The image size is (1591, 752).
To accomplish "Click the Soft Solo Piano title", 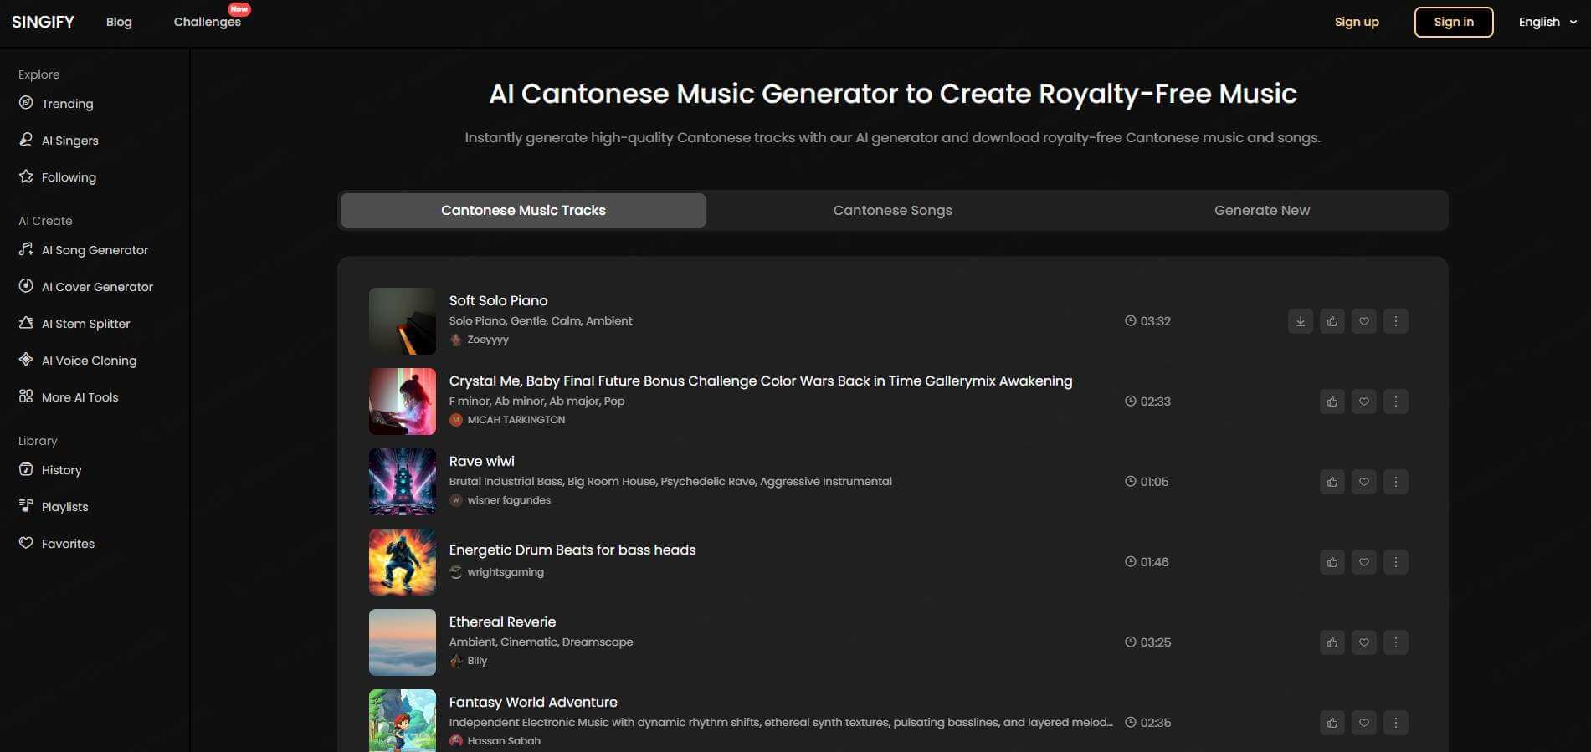I will 498,300.
